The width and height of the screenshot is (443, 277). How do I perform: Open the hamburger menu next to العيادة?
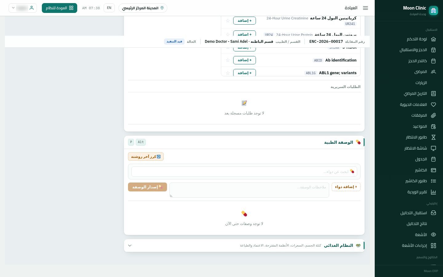365,8
